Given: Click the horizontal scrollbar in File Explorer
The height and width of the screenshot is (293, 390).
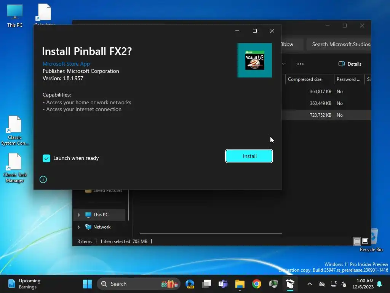Looking at the screenshot, I should click(211, 234).
